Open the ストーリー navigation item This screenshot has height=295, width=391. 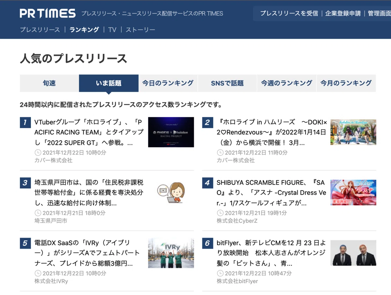point(140,30)
